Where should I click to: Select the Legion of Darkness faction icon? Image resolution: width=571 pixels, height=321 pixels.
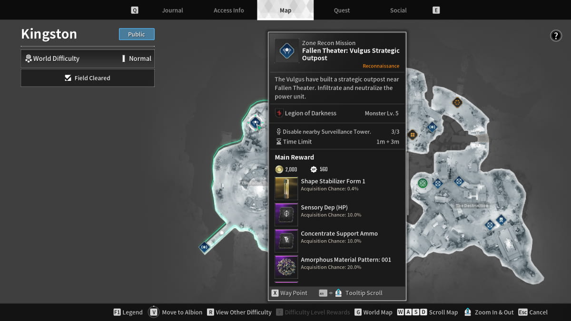coord(280,113)
